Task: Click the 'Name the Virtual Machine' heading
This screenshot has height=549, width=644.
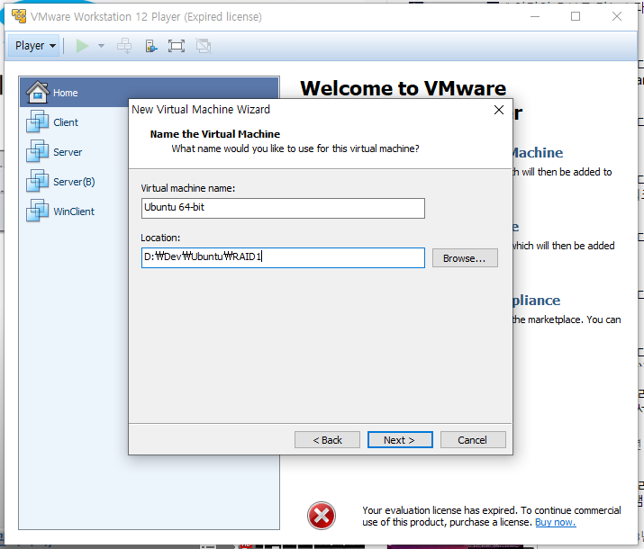Action: pyautogui.click(x=214, y=134)
